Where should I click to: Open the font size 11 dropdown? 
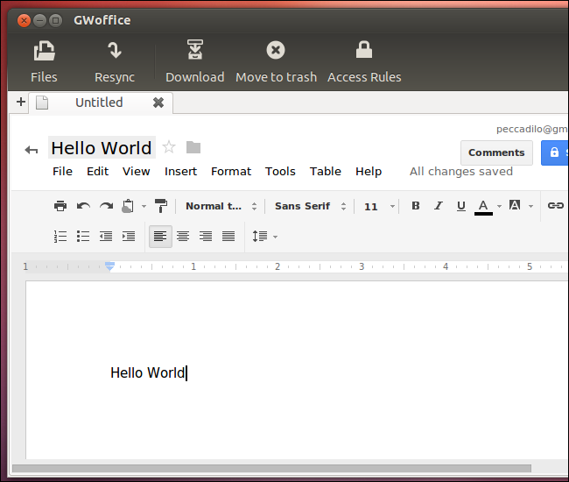pyautogui.click(x=379, y=207)
